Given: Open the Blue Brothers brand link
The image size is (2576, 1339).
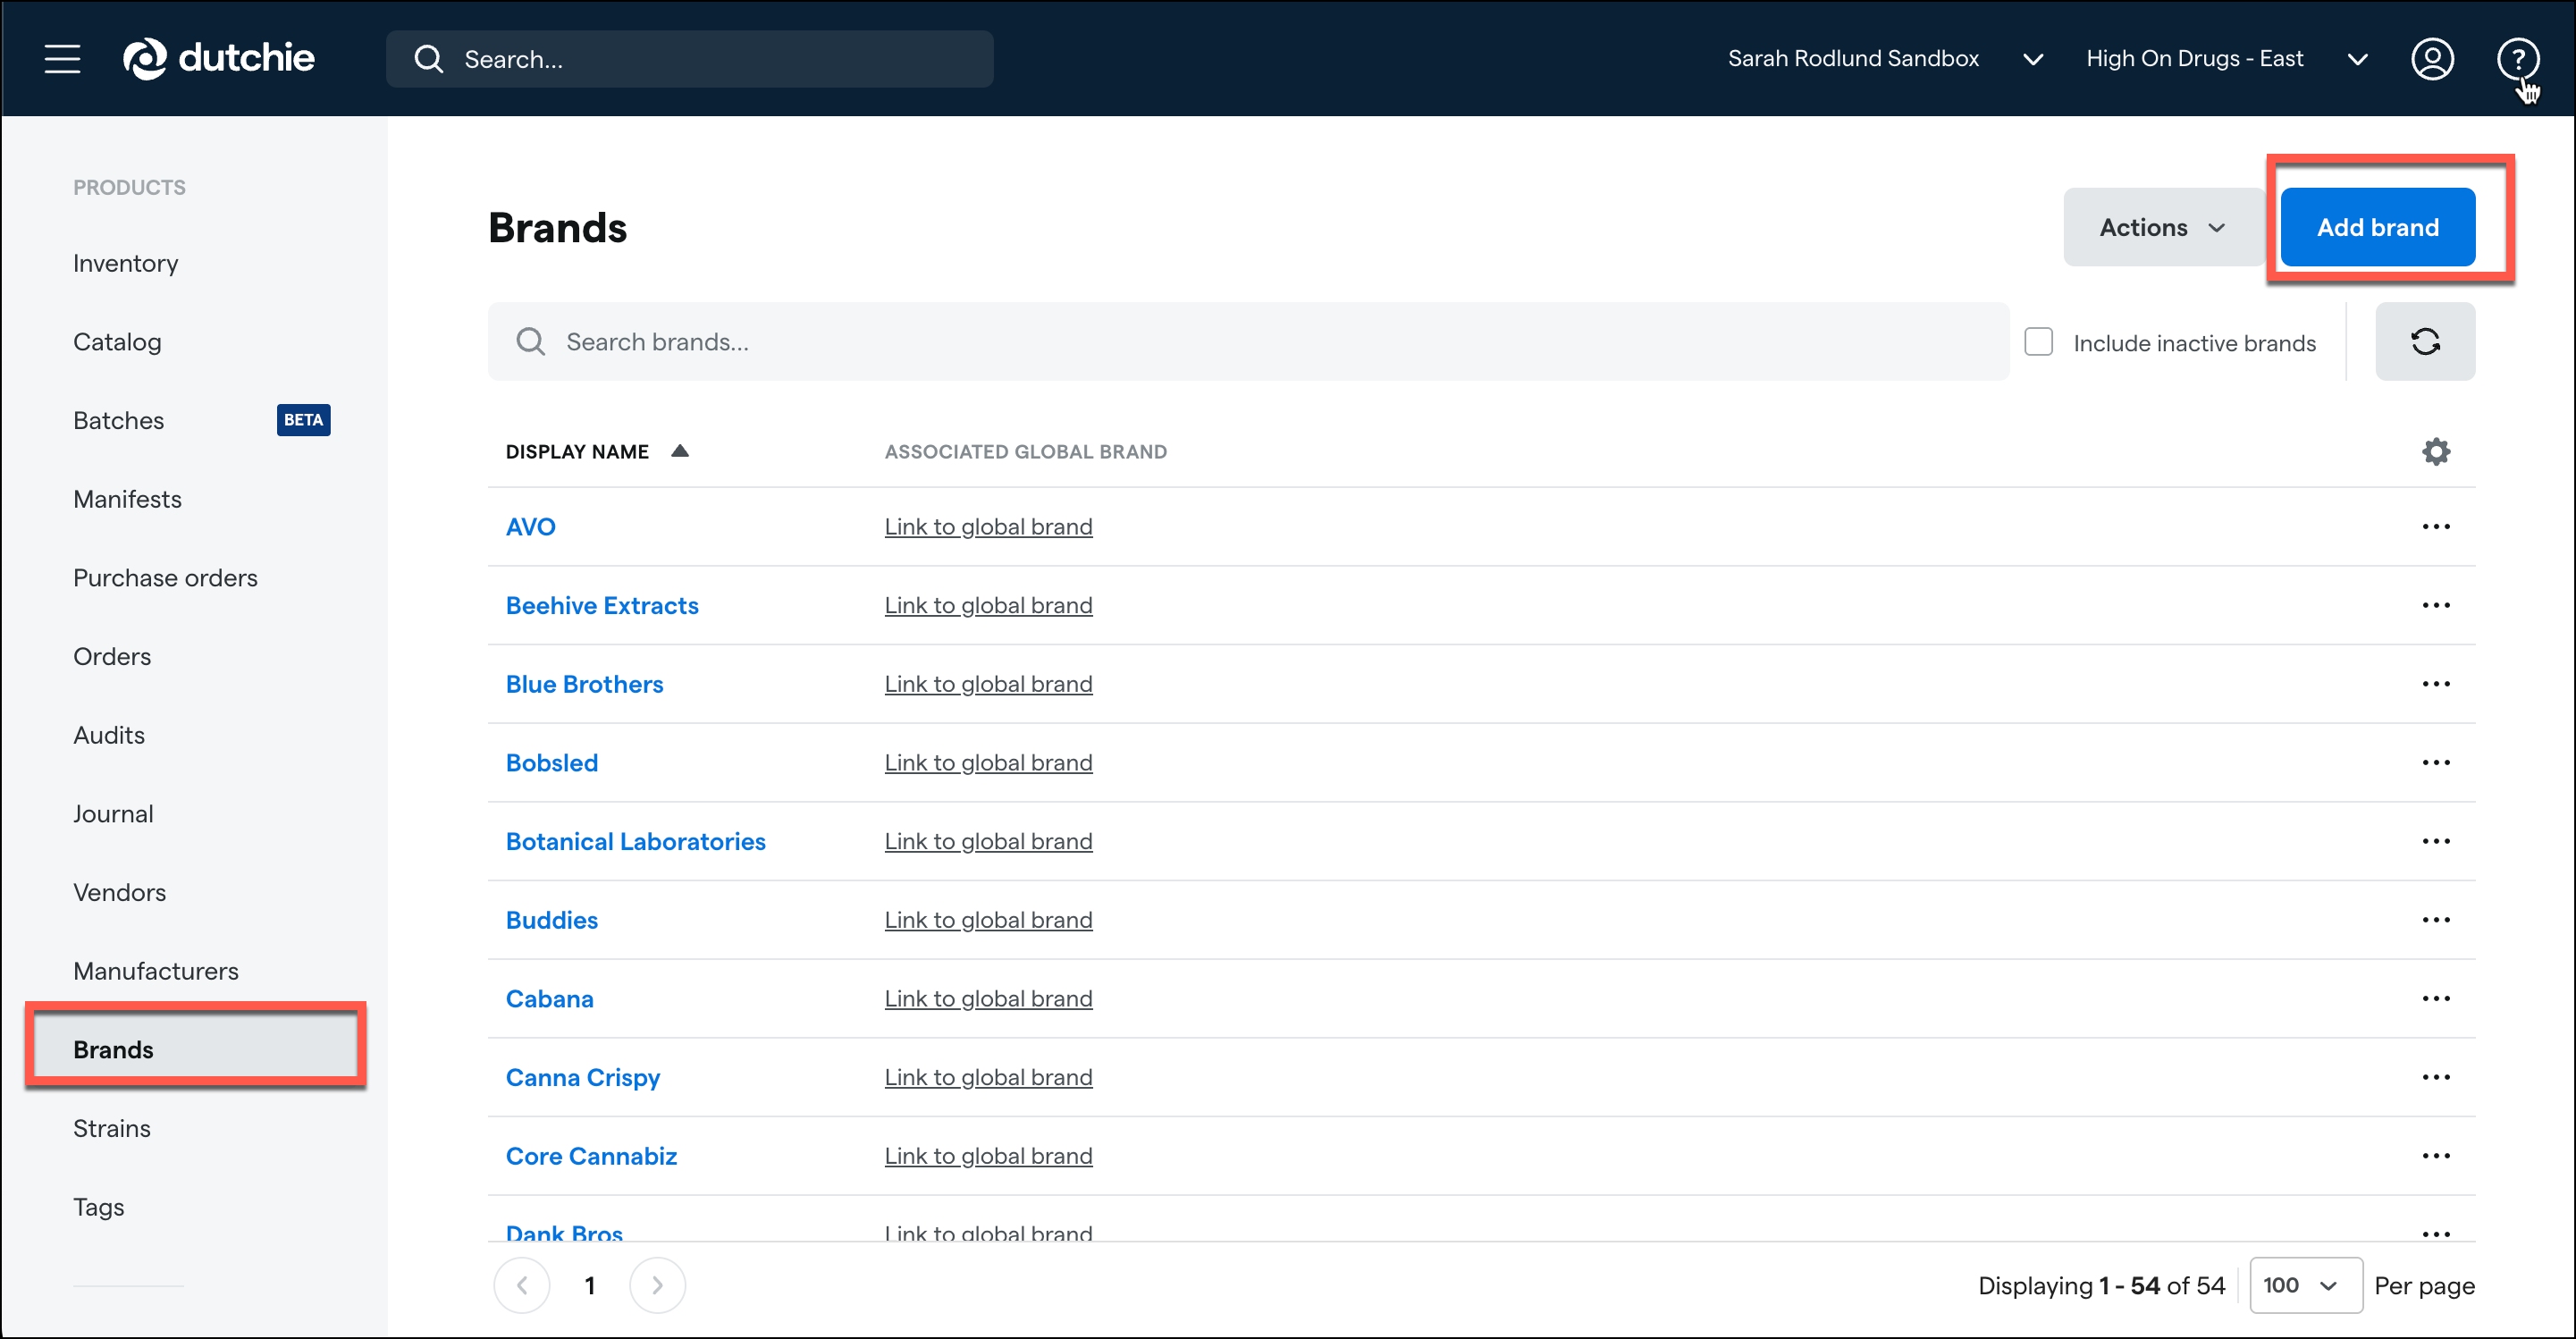Looking at the screenshot, I should (x=585, y=685).
